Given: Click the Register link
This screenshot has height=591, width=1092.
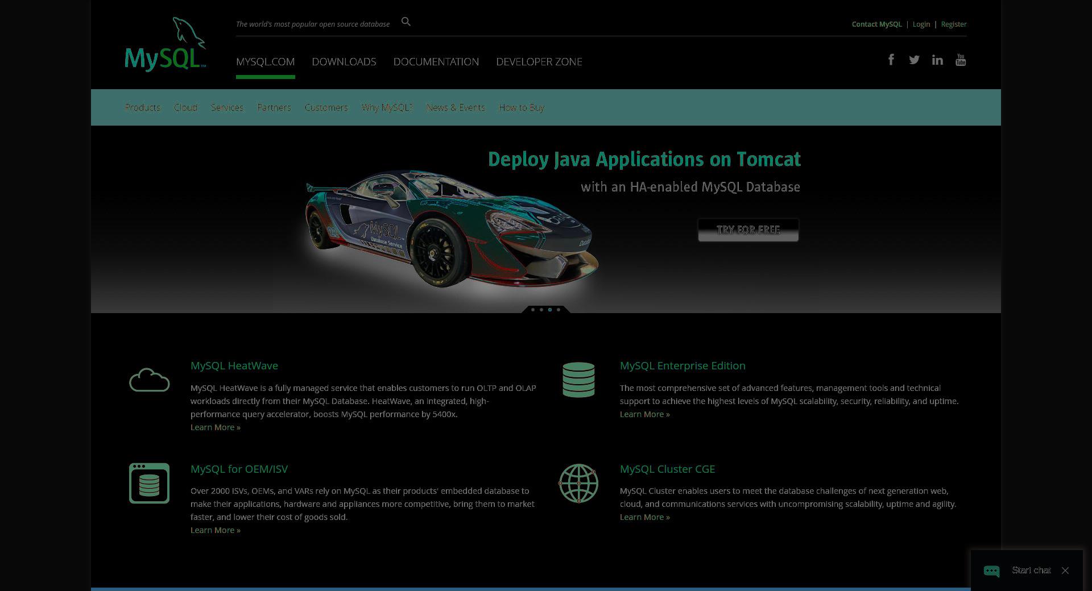Looking at the screenshot, I should click(954, 24).
